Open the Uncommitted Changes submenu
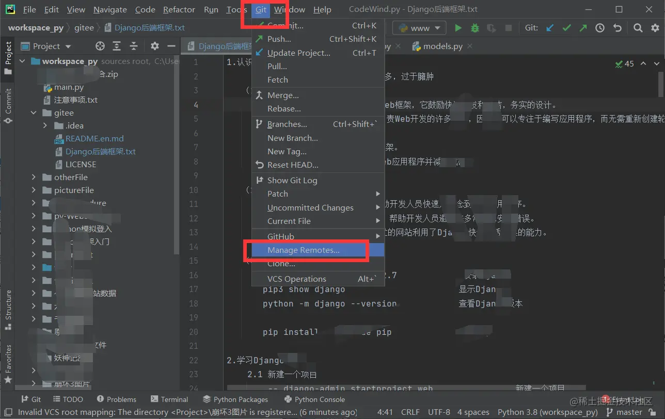 click(x=318, y=207)
